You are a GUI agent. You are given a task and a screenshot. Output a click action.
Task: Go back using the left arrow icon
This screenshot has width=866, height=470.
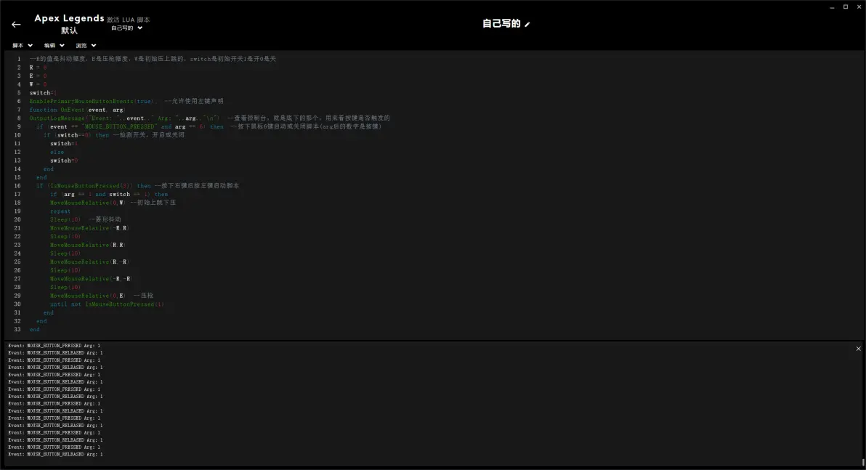16,24
